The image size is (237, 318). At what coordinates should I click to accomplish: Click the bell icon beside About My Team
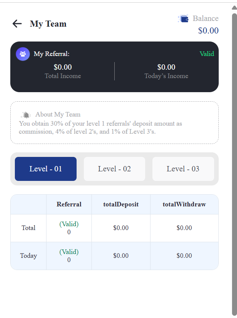(26, 115)
